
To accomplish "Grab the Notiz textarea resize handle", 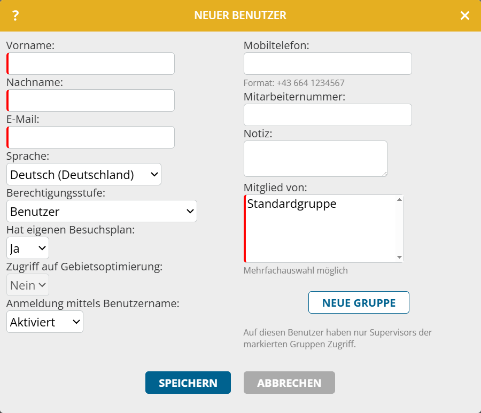I will [384, 174].
